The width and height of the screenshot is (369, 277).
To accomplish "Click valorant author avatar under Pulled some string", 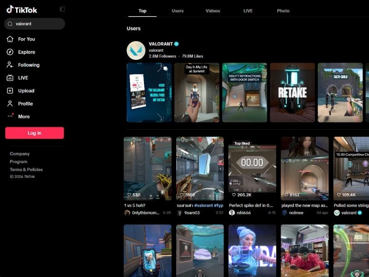I will pos(337,213).
